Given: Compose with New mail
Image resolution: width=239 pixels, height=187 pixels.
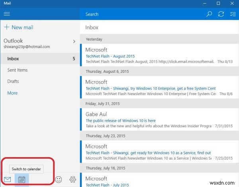Looking at the screenshot, I should tap(19, 27).
